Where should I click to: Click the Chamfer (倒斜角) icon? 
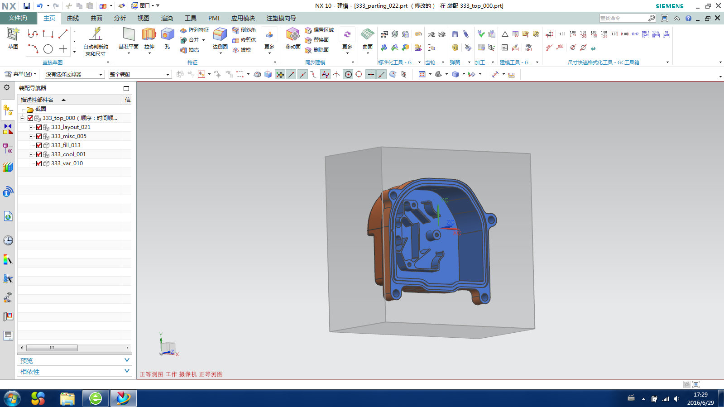(235, 30)
